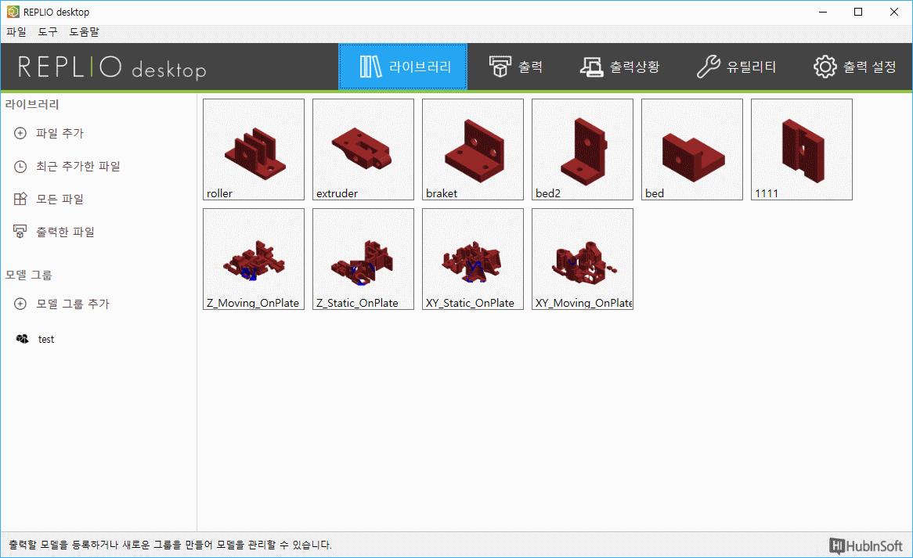913x558 pixels.
Task: Open the 도구 menu
Action: click(x=48, y=32)
